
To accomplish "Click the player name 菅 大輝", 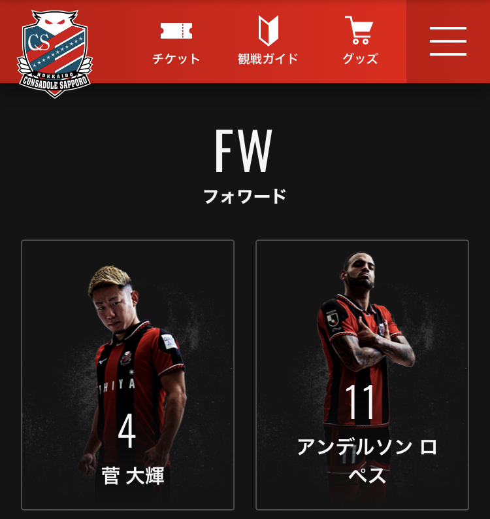I will point(133,476).
